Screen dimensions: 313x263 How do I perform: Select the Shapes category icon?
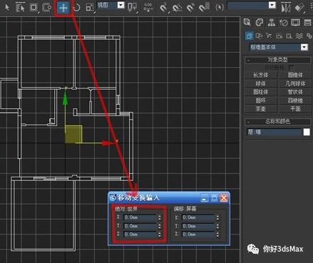pos(259,36)
